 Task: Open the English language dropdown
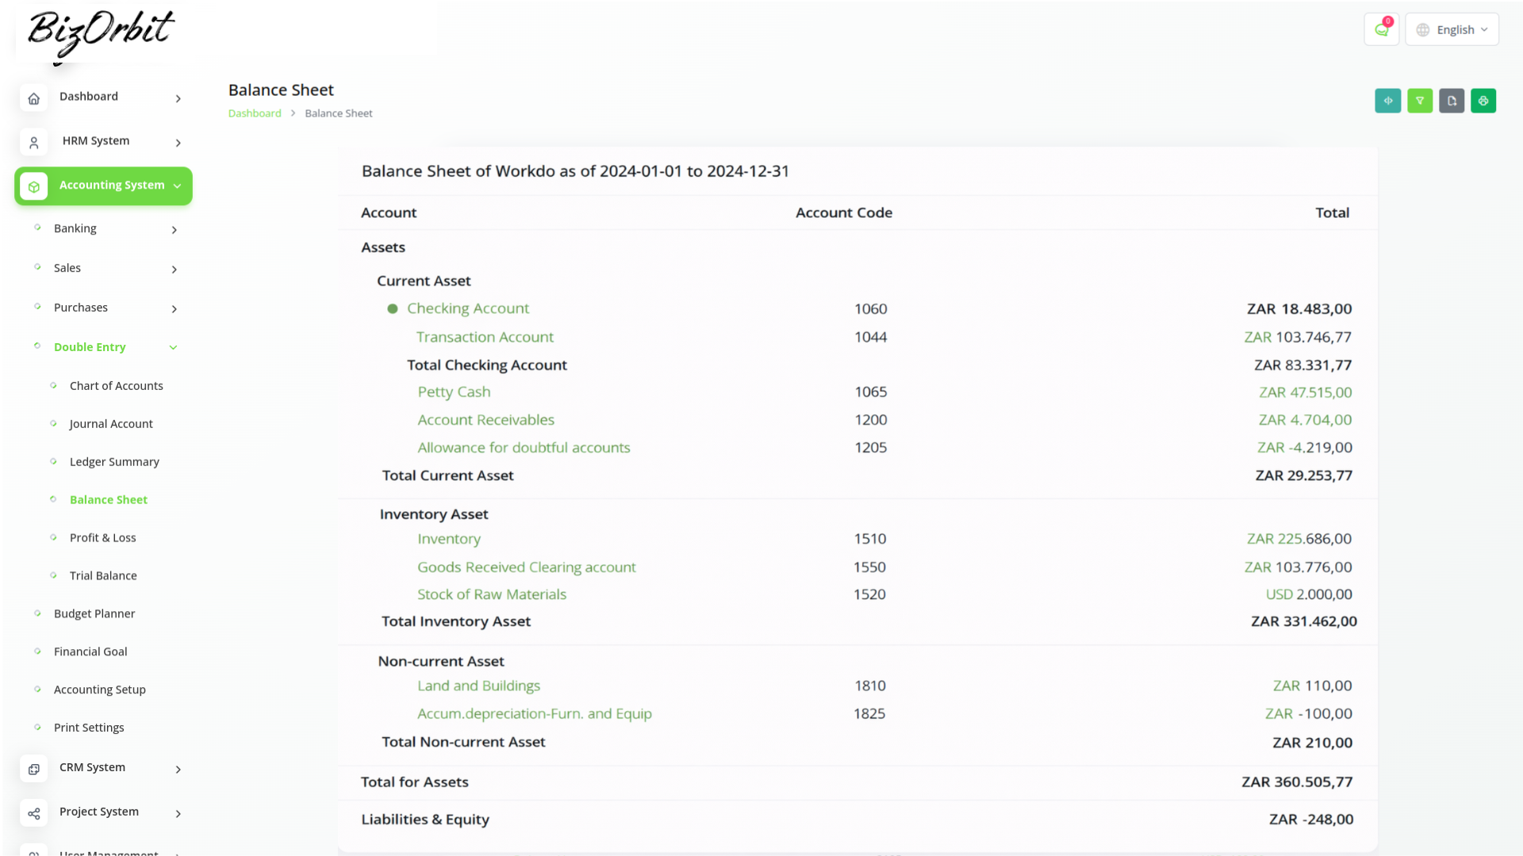click(1452, 30)
